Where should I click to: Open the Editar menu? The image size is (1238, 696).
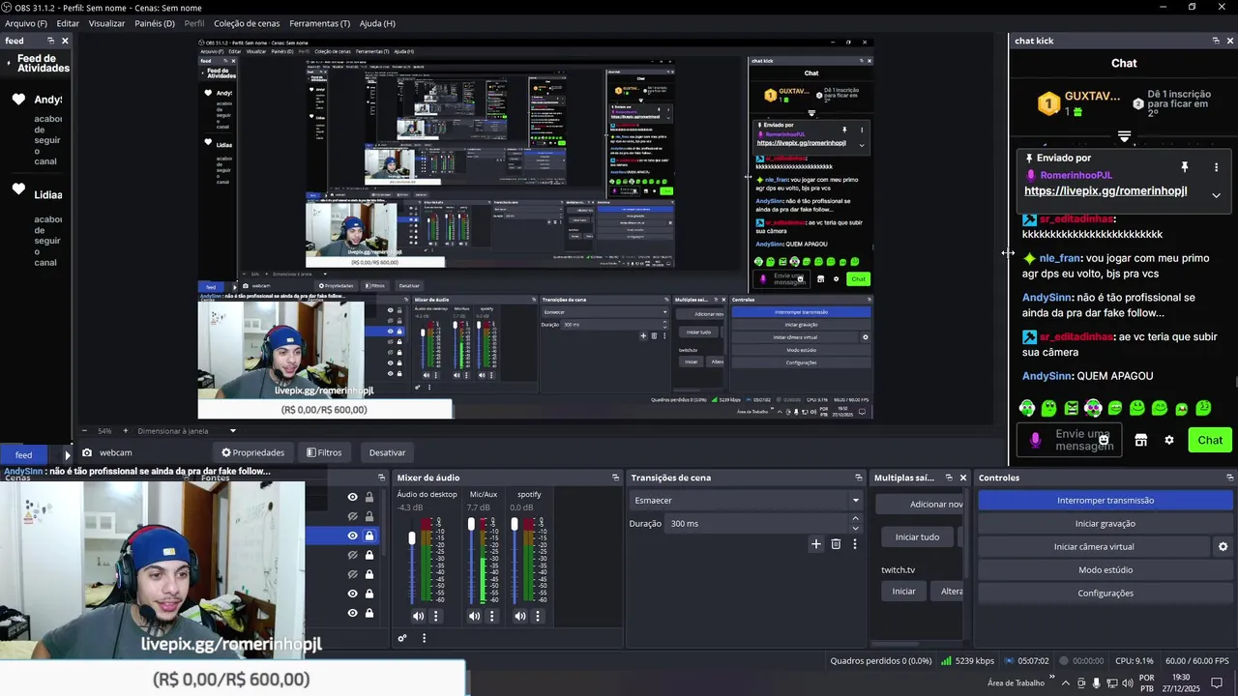[x=68, y=23]
